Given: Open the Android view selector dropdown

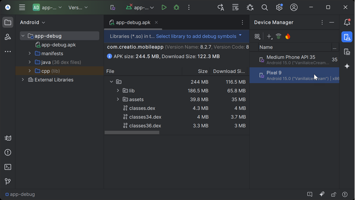Looking at the screenshot, I should point(32,22).
